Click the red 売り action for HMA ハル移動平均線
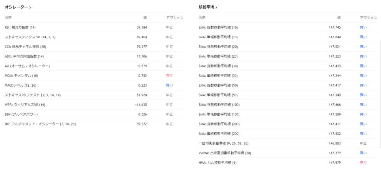The height and width of the screenshot is (173, 381). pos(363,163)
